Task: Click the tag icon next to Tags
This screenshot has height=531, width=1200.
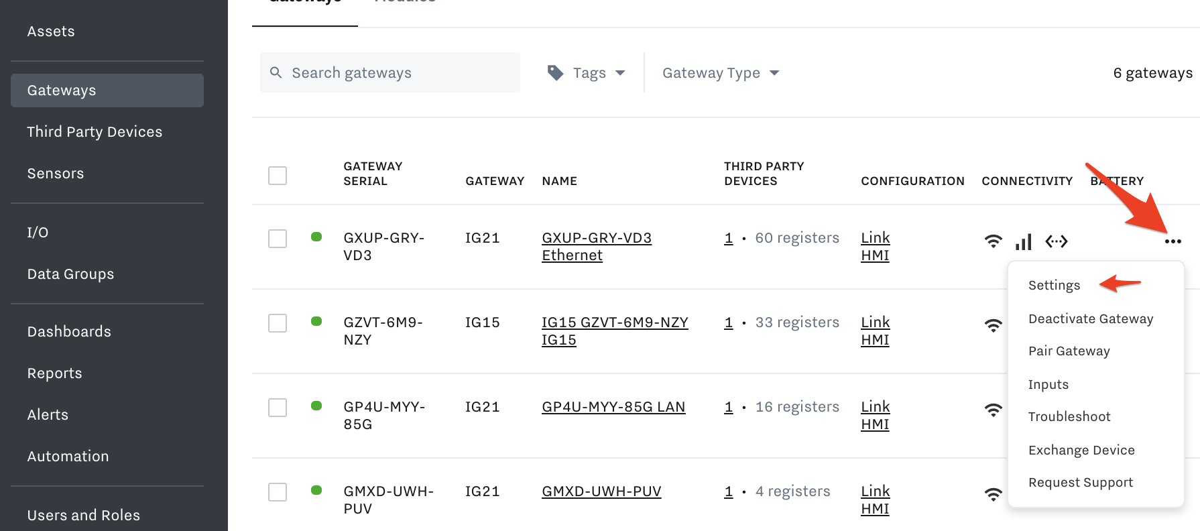Action: pyautogui.click(x=555, y=72)
